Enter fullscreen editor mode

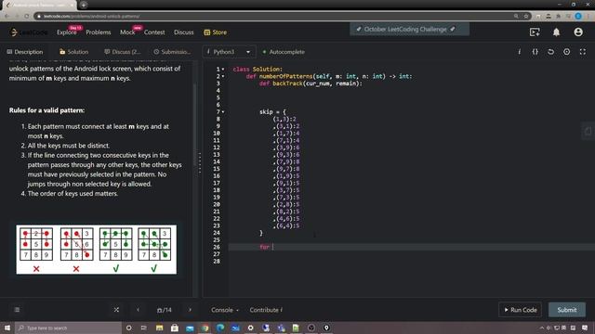point(583,52)
